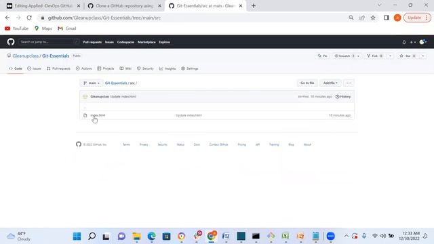Screen dimensions: 434x244
Task: Pin the repository
Action: 323,56
